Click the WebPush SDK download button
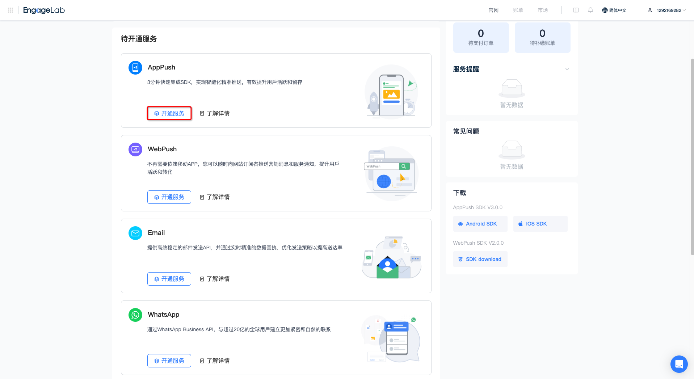Viewport: 694px width, 379px height. 480,259
